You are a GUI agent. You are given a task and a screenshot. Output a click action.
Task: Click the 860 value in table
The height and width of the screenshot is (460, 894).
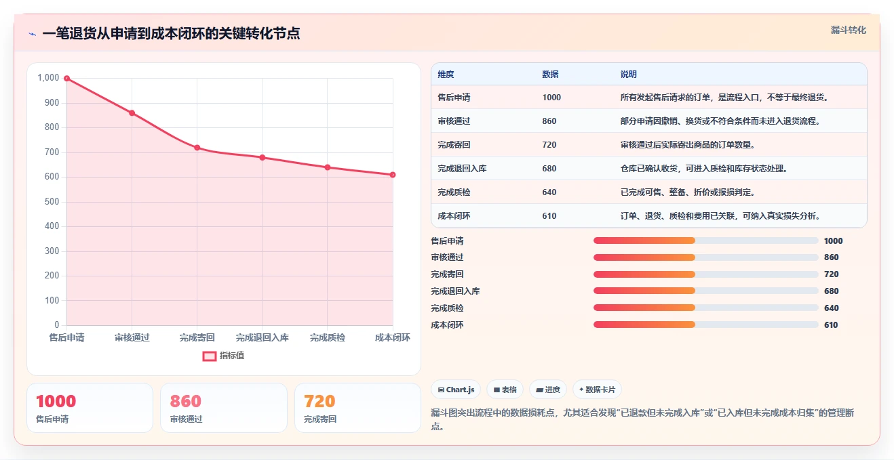[x=549, y=121]
